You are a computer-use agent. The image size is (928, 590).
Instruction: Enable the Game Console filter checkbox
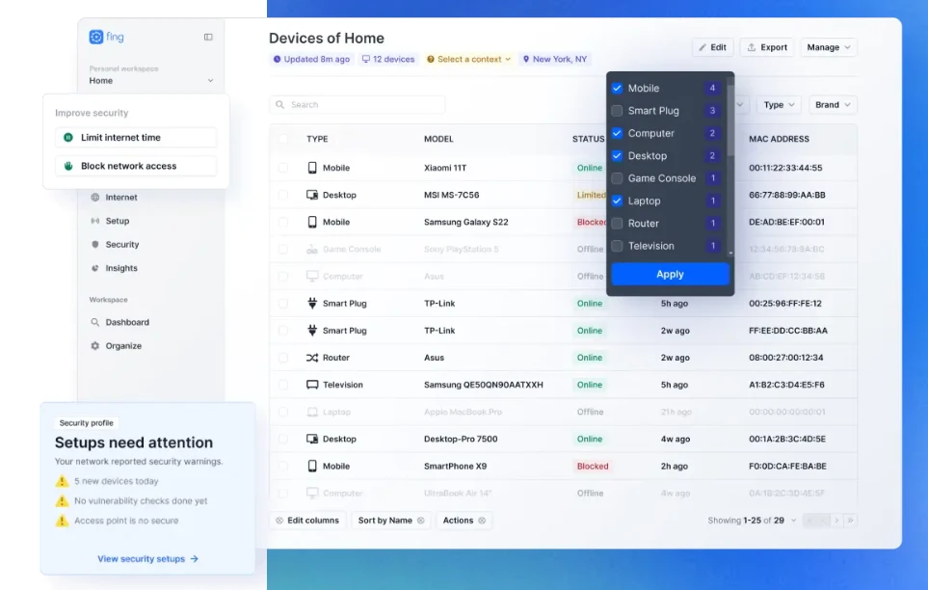coord(617,178)
